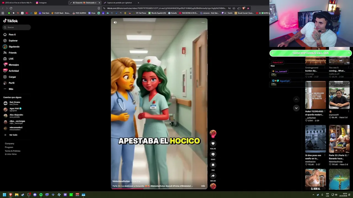Image resolution: width=353 pixels, height=198 pixels.
Task: Open the Program footer link
Action: tap(9, 147)
